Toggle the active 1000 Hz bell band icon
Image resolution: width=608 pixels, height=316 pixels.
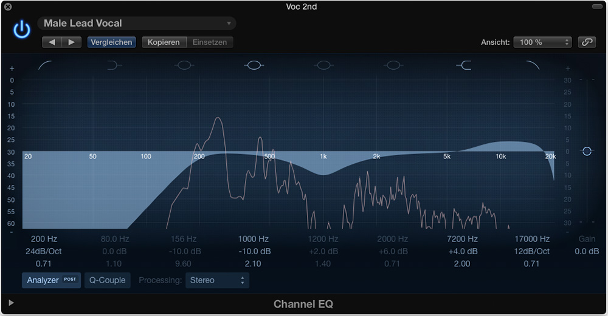(x=254, y=66)
